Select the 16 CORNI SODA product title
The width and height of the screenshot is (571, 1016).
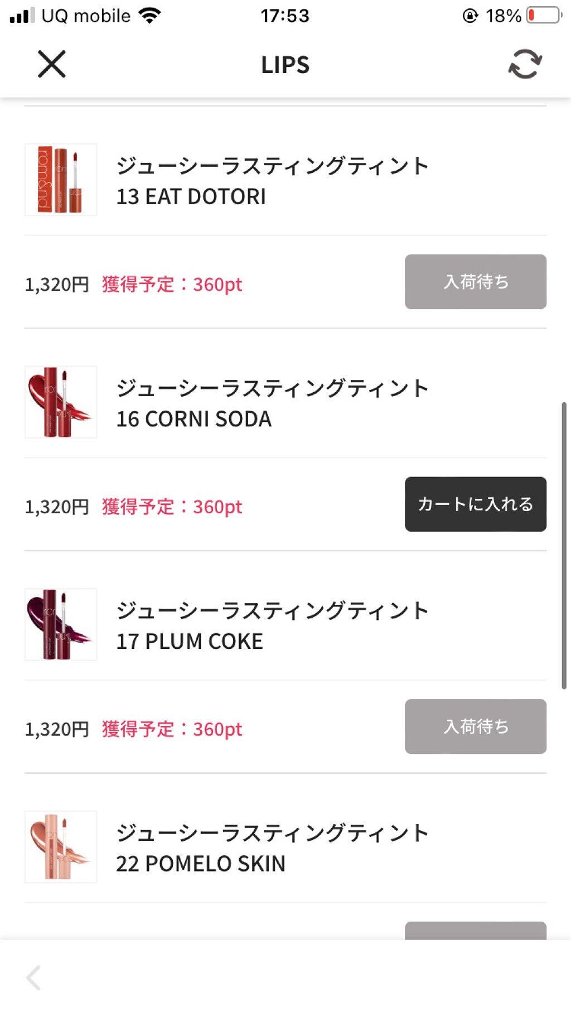point(272,403)
